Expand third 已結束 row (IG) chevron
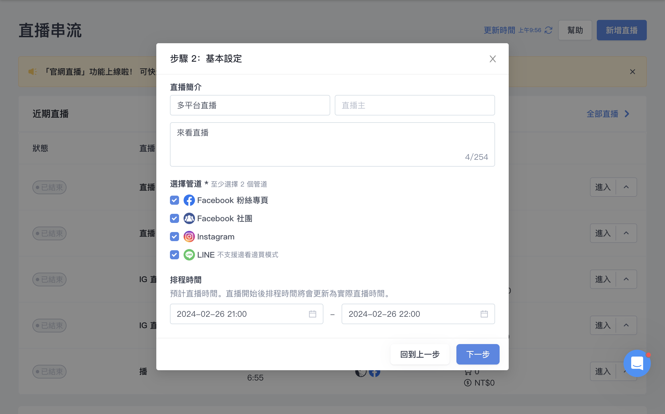This screenshot has width=665, height=414. [x=626, y=279]
